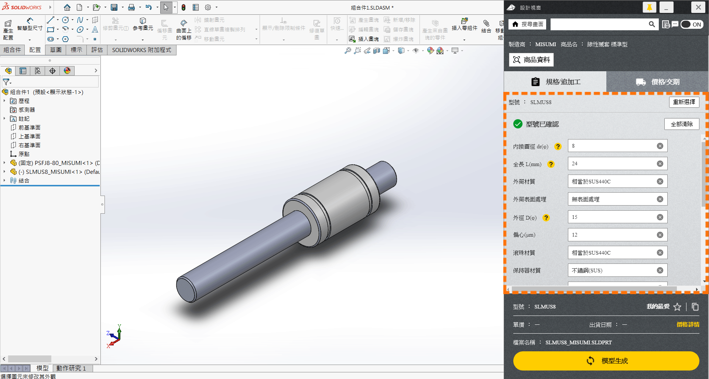The width and height of the screenshot is (709, 379).
Task: Toggle the ON switch in design panel
Action: [692, 24]
